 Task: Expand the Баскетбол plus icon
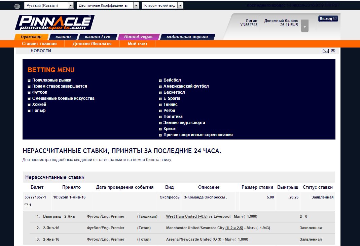[160, 93]
